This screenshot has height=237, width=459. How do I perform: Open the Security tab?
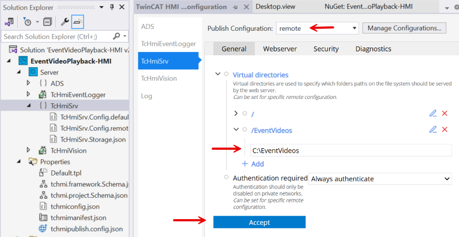(x=326, y=49)
